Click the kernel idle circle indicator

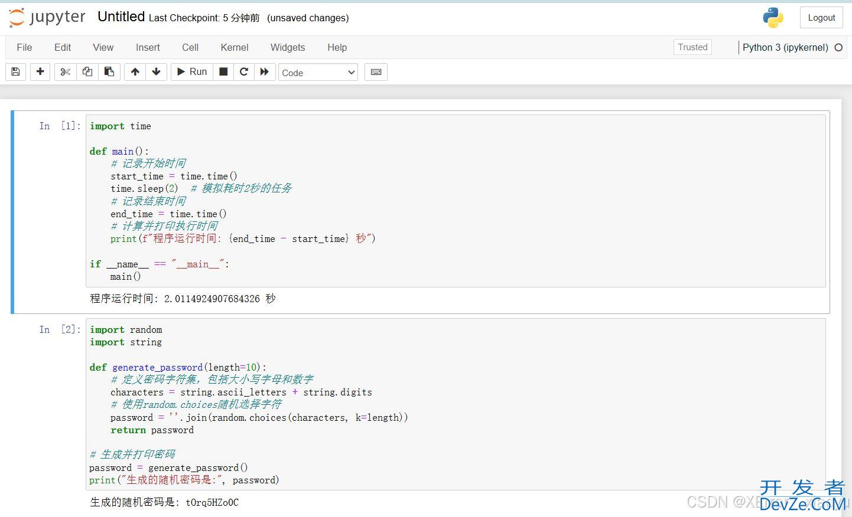[x=838, y=47]
